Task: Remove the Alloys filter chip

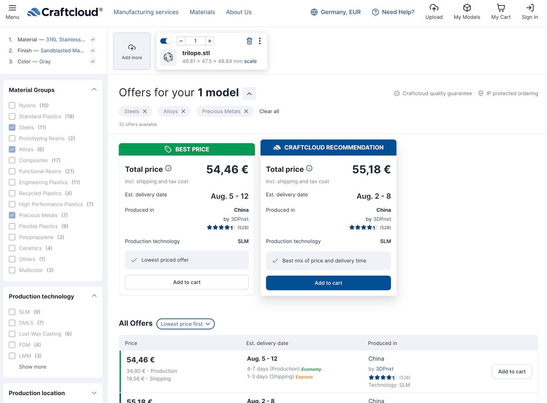Action: pos(183,111)
